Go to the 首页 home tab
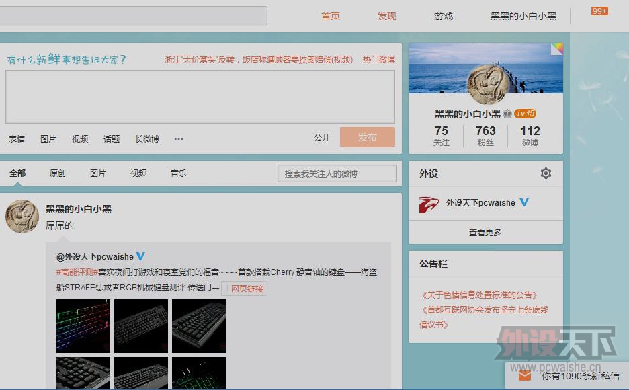 [331, 16]
